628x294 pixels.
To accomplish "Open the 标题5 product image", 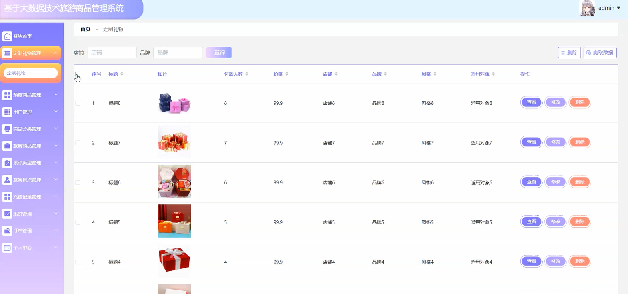I will coord(174,221).
